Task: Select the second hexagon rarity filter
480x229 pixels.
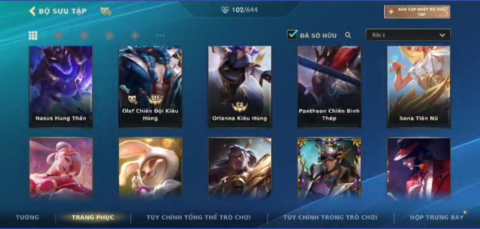Action: 84,35
